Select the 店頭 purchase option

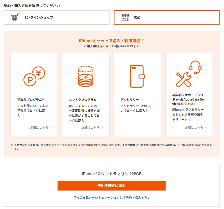click(x=166, y=17)
